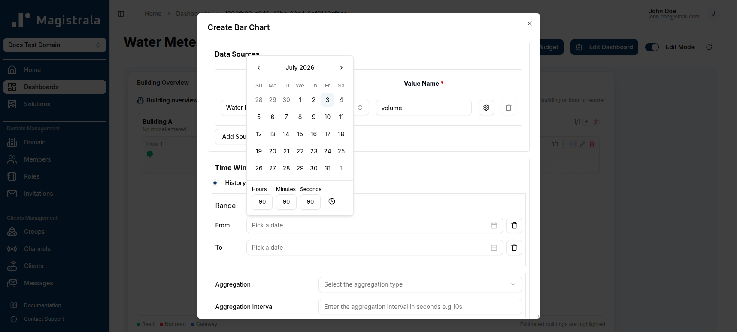Viewport: 737px width, 332px height.
Task: Open Roles in the sidebar
Action: point(55,176)
